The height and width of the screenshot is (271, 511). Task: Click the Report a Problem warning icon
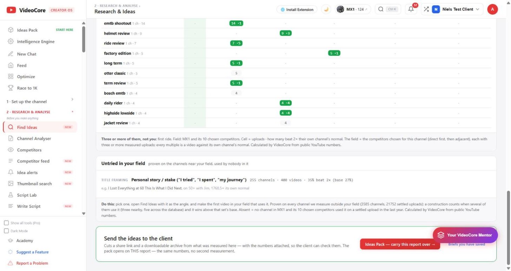click(10, 263)
